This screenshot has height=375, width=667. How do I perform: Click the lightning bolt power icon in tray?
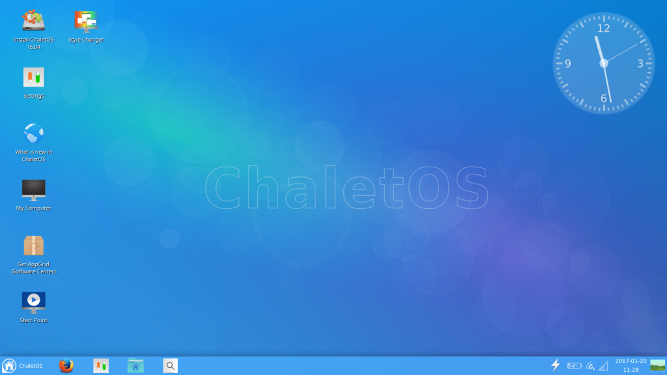[x=556, y=365]
